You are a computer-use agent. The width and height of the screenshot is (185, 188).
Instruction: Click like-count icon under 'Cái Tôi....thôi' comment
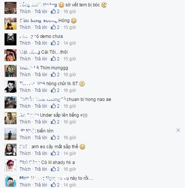click(53, 59)
